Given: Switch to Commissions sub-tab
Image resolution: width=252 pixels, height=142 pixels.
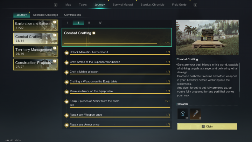Looking at the screenshot, I should point(73,15).
